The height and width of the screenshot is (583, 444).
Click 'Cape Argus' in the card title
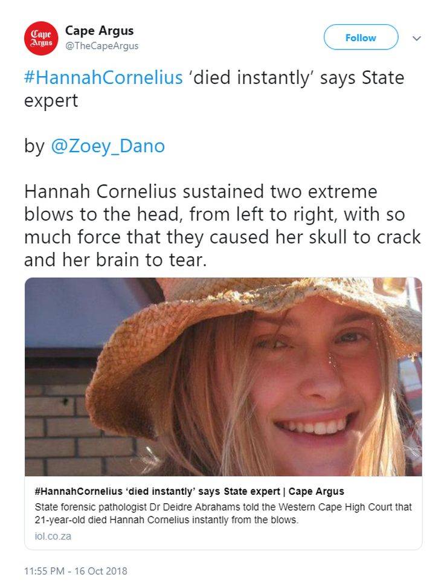(317, 491)
